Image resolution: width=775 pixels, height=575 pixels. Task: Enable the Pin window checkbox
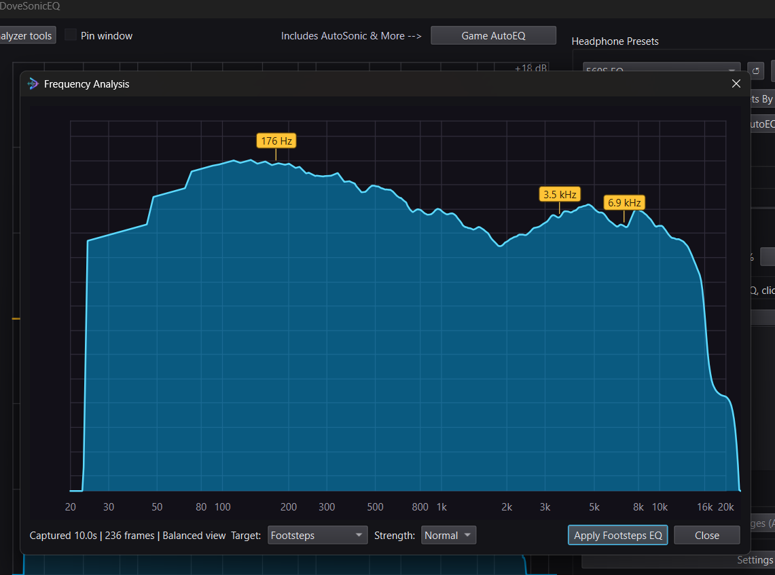point(71,35)
